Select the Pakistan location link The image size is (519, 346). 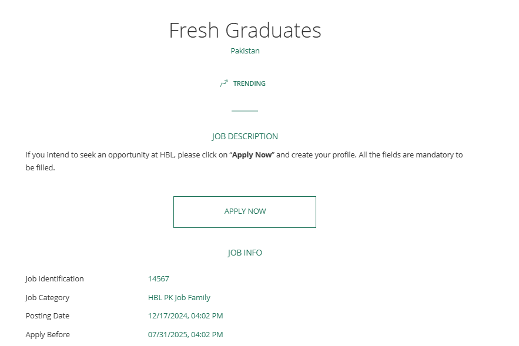pos(245,51)
